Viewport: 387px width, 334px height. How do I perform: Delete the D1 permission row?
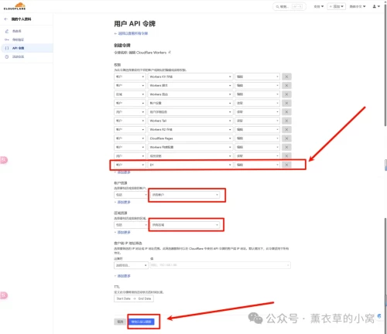[286, 165]
